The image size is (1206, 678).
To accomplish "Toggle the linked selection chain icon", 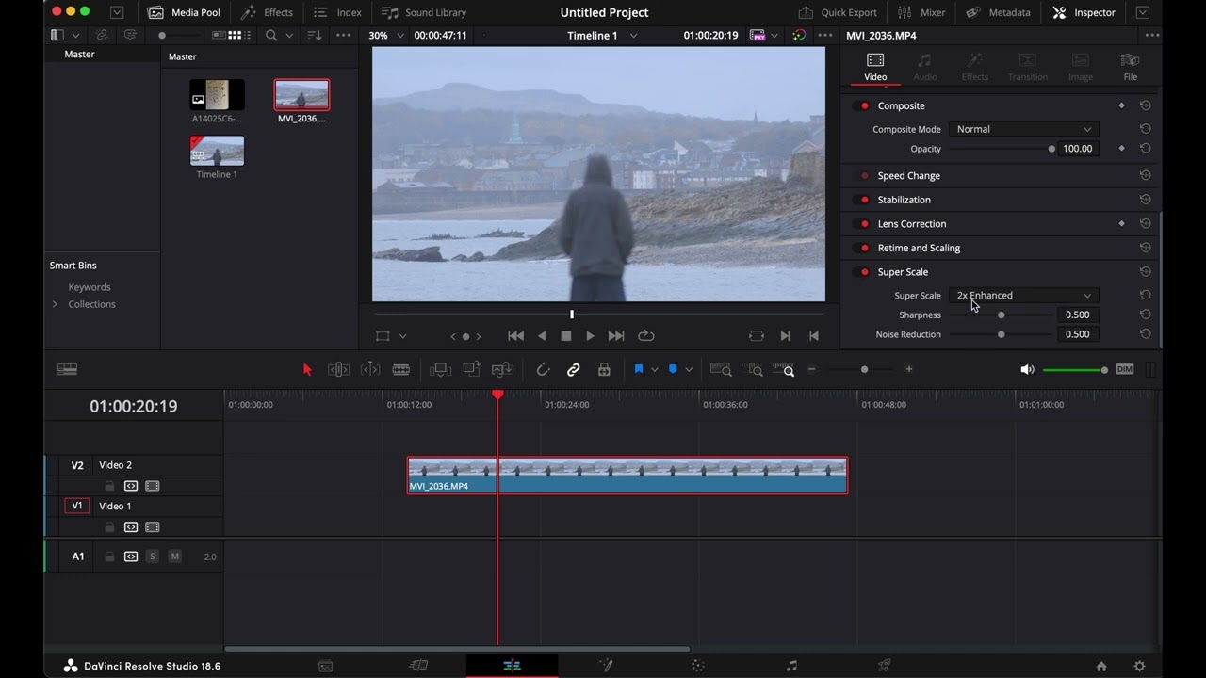I will tap(573, 370).
